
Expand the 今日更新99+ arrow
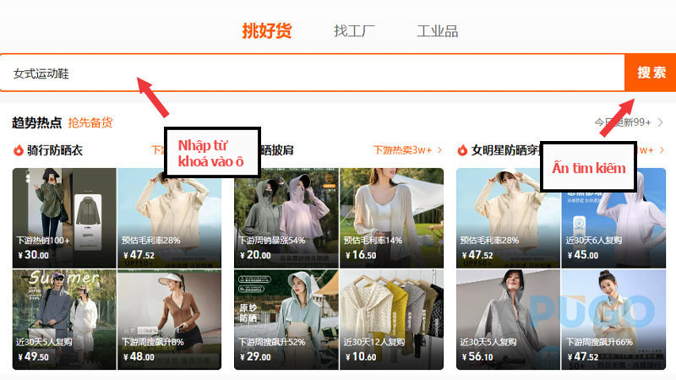pos(660,122)
